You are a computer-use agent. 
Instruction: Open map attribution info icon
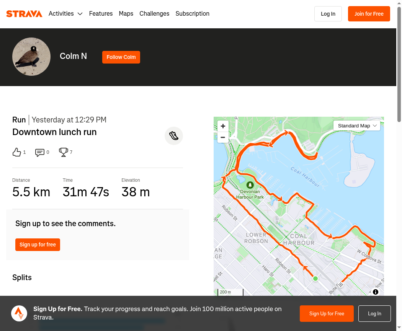pyautogui.click(x=376, y=292)
